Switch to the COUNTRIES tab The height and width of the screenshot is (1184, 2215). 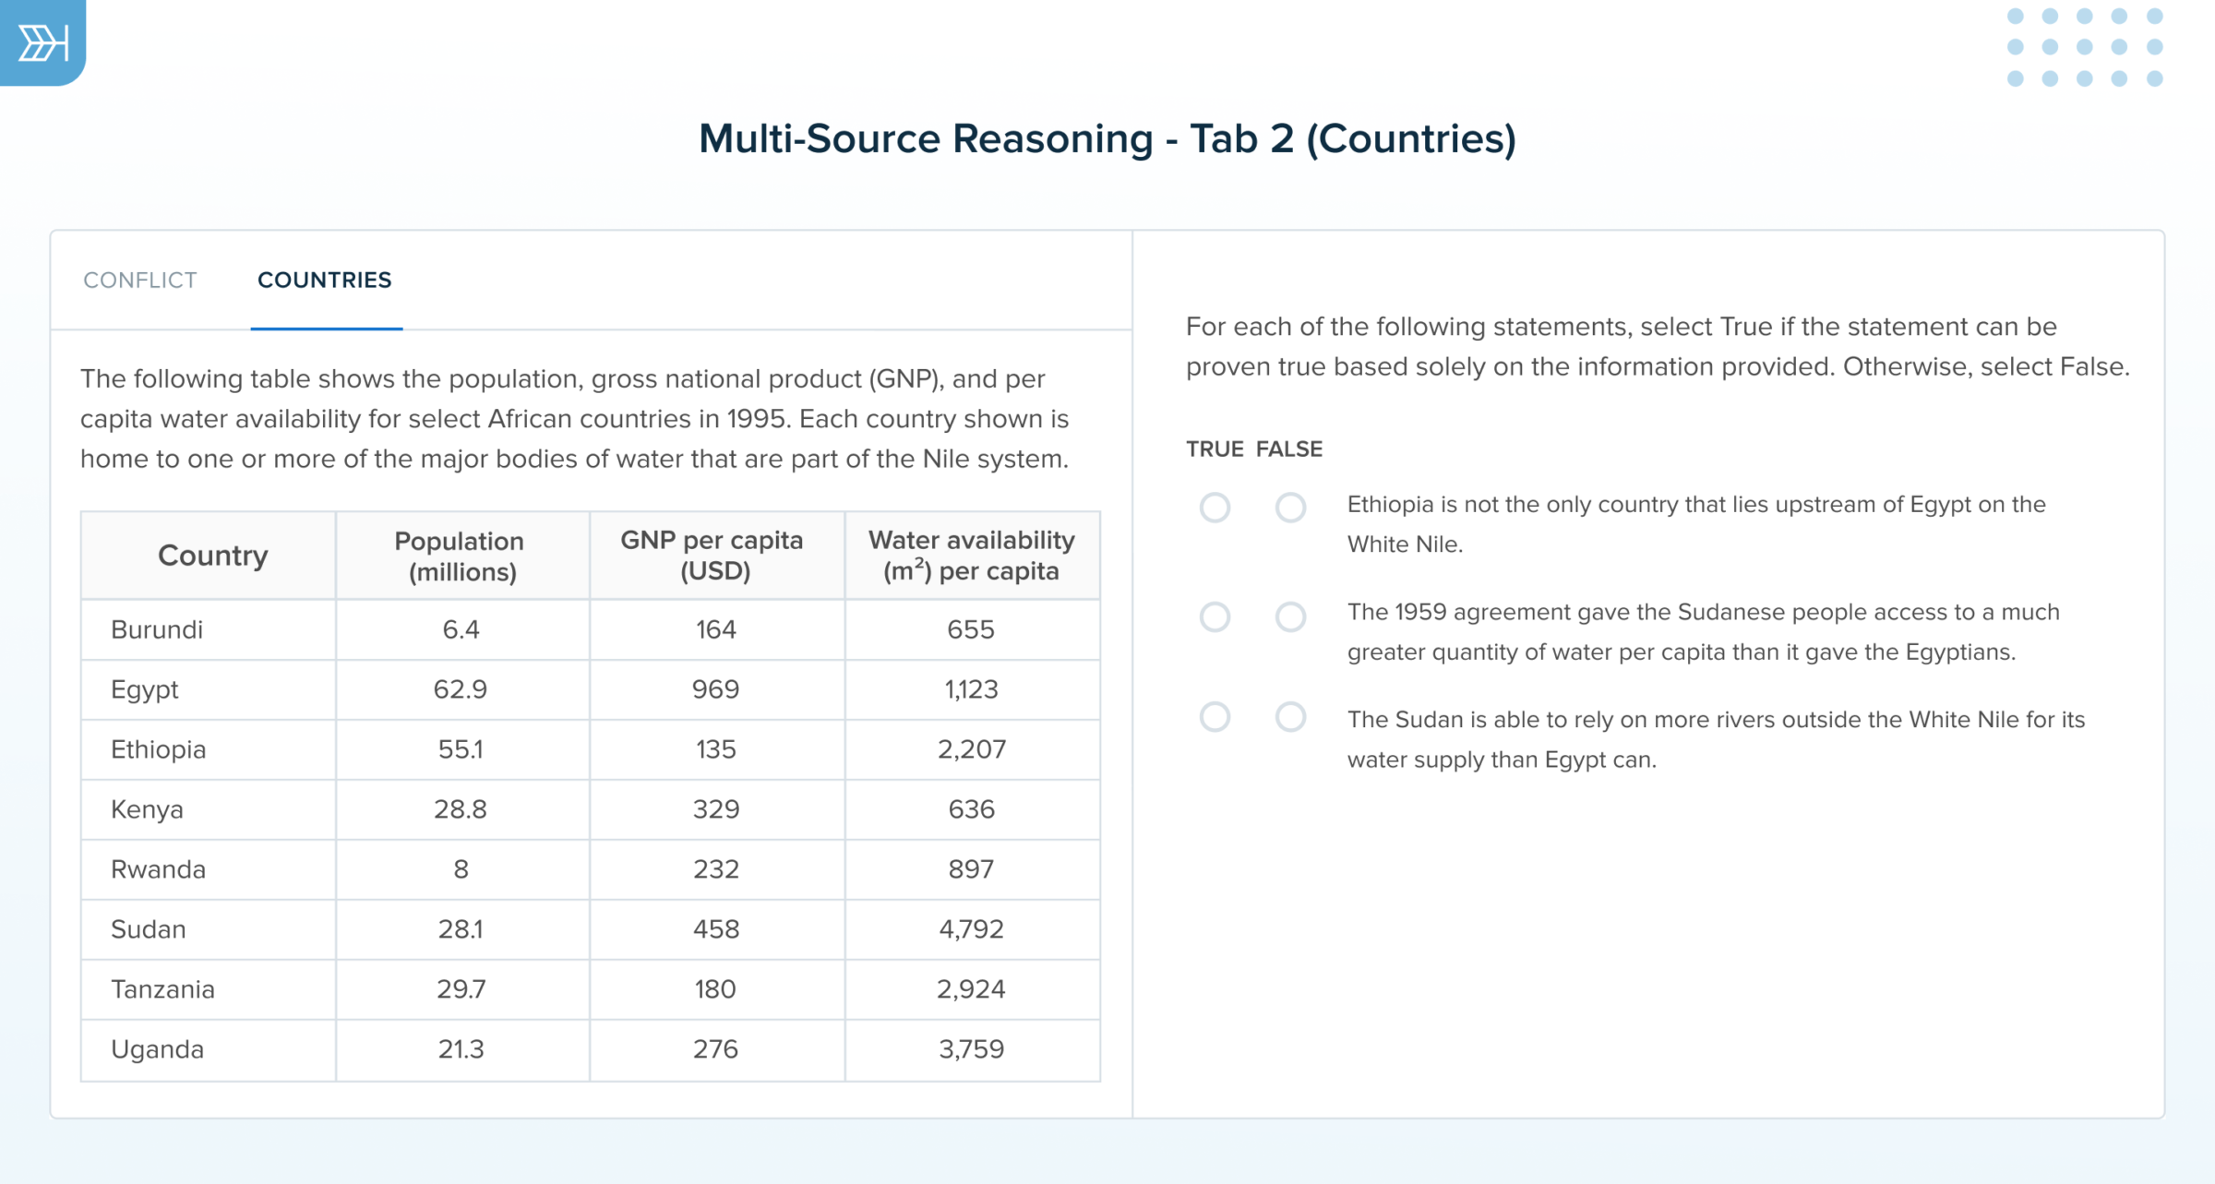(325, 280)
